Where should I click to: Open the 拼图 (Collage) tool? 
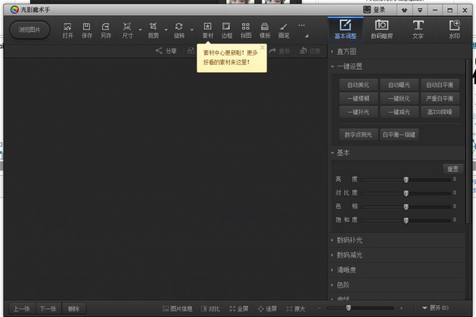pyautogui.click(x=246, y=29)
